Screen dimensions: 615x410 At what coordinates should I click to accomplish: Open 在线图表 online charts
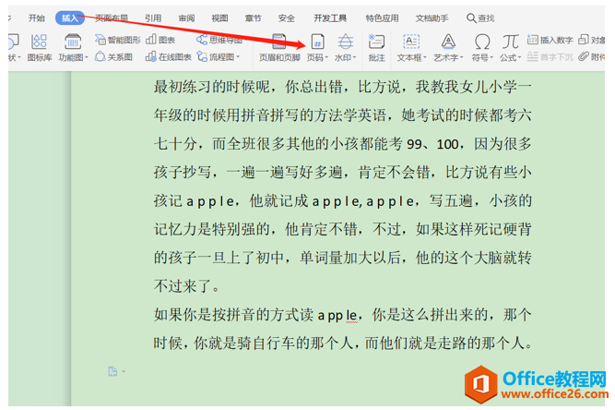coord(168,57)
